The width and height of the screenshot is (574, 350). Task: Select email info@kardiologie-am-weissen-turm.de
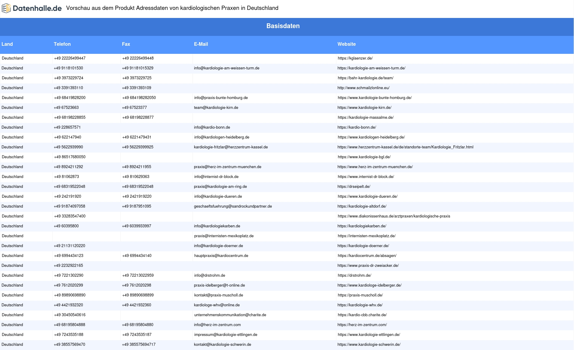pyautogui.click(x=227, y=68)
